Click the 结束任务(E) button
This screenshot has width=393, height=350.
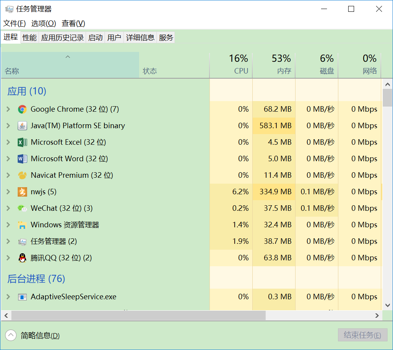click(x=362, y=335)
